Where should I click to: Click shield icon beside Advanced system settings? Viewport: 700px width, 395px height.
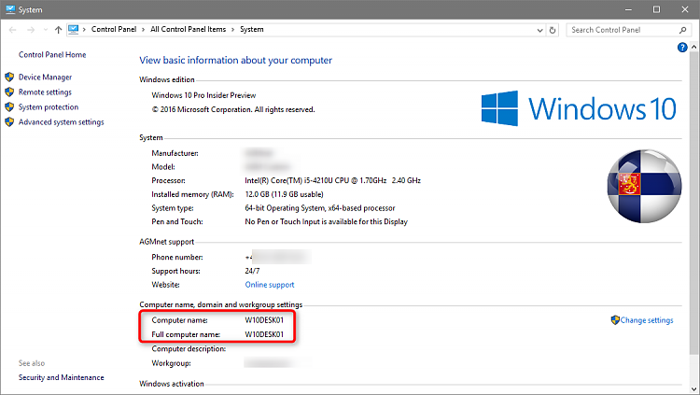(9, 121)
